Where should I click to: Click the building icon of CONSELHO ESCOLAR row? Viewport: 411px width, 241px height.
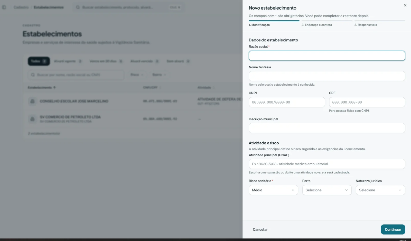point(32,101)
